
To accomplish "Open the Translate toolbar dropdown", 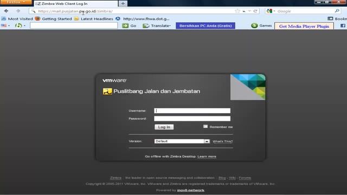I will tap(157, 25).
